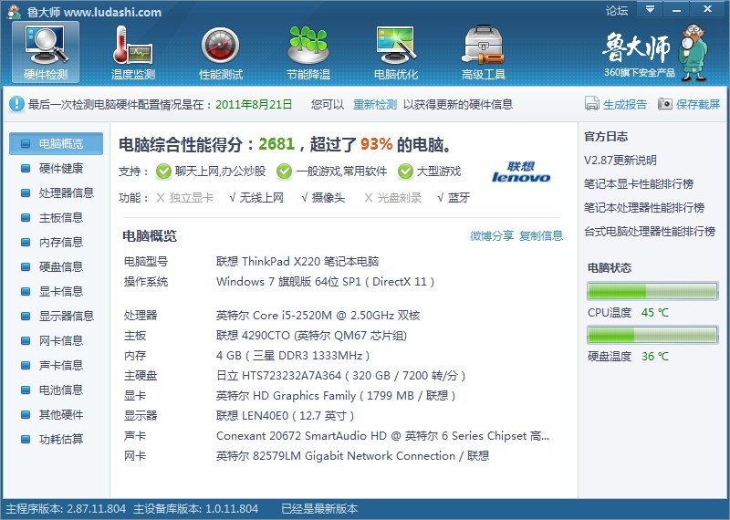Click the date 2011年8月21日
Screen dimensions: 730x520
click(x=254, y=104)
